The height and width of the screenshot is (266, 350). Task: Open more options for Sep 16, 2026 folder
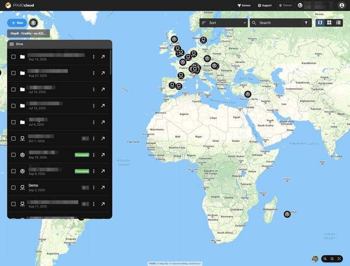(94, 57)
